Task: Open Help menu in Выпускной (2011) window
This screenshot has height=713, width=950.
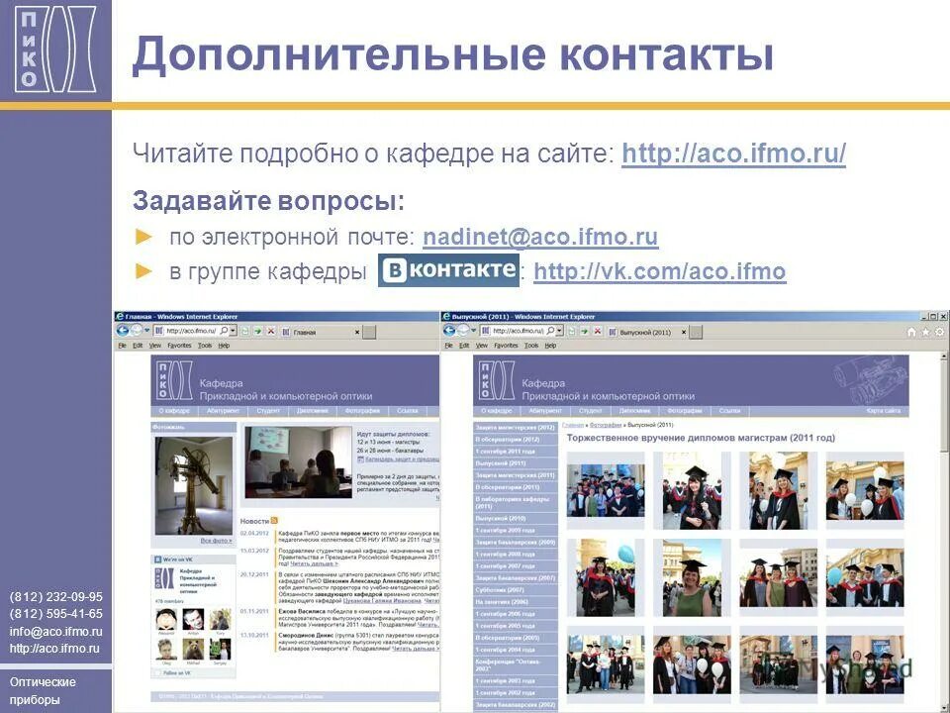Action: 550,346
